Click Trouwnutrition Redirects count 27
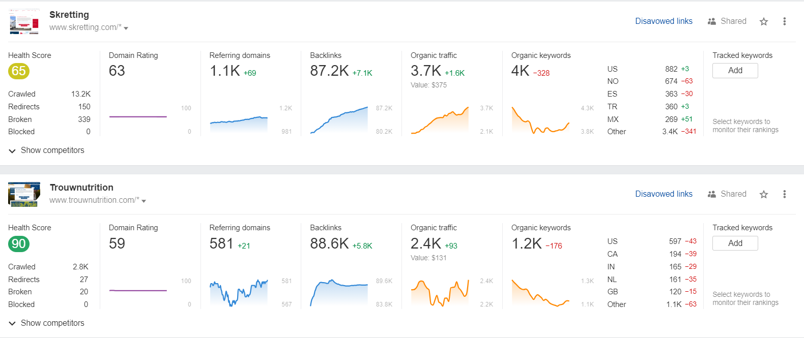The height and width of the screenshot is (338, 804). (84, 280)
